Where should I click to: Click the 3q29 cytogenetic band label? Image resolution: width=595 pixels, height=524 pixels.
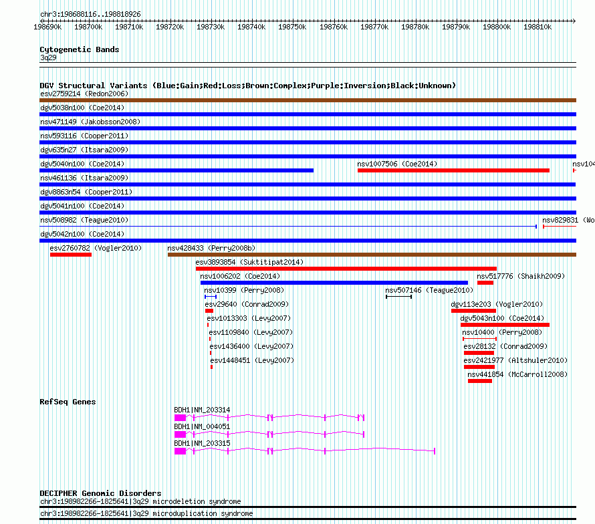48,57
